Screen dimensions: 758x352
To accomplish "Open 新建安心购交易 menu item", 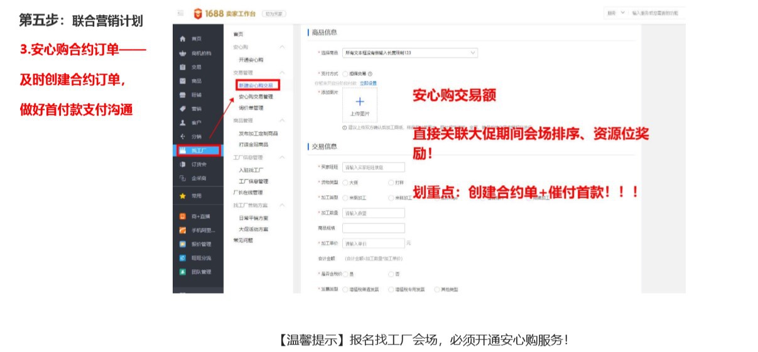I will click(x=257, y=85).
